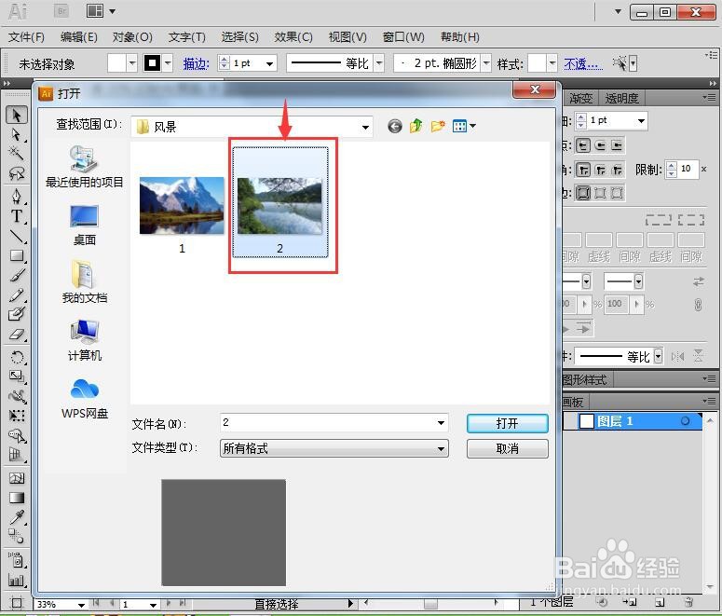Select the Free Transform tool
Image resolution: width=722 pixels, height=616 pixels.
[17, 416]
